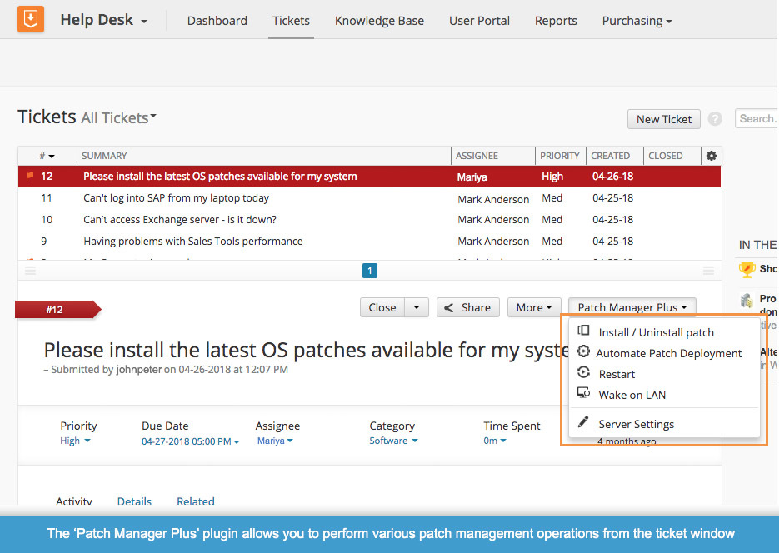Open the More dropdown in the ticket toolbar
Screen dimensions: 779x553
(x=533, y=307)
